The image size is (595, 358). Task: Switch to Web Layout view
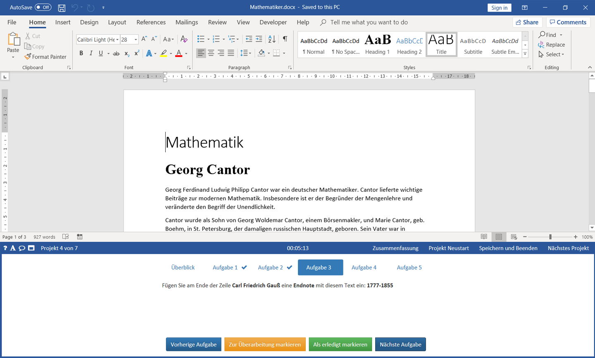tap(514, 237)
